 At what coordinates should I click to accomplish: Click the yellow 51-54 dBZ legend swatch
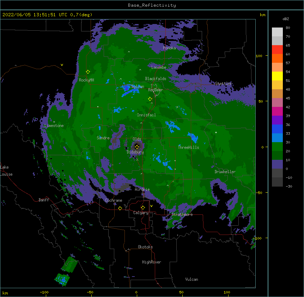[x=277, y=76]
